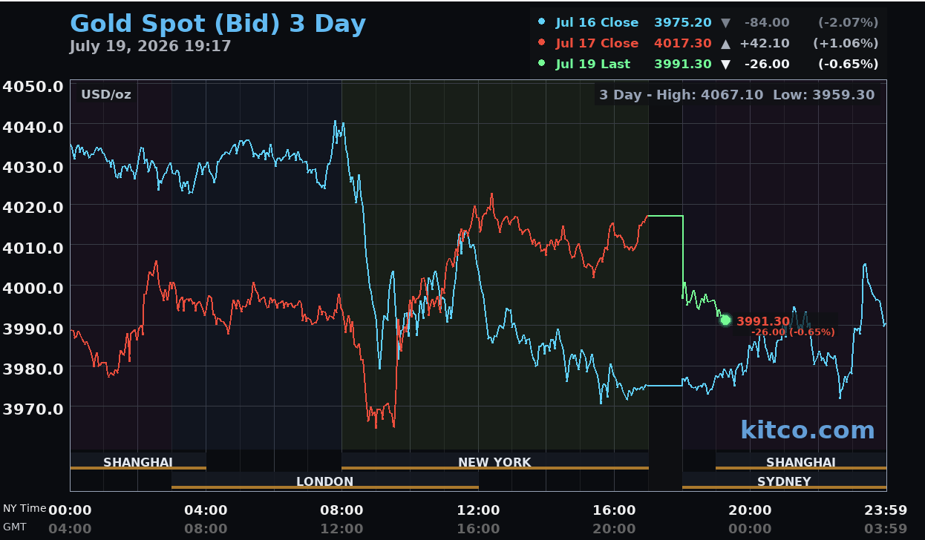Select the SYDNEY session bar

click(784, 481)
